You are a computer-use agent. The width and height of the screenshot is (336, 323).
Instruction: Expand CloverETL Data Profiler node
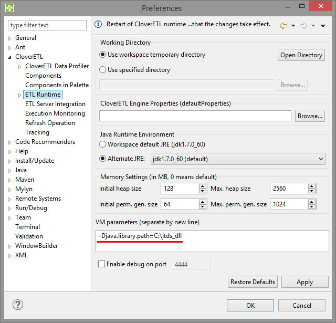[19, 67]
